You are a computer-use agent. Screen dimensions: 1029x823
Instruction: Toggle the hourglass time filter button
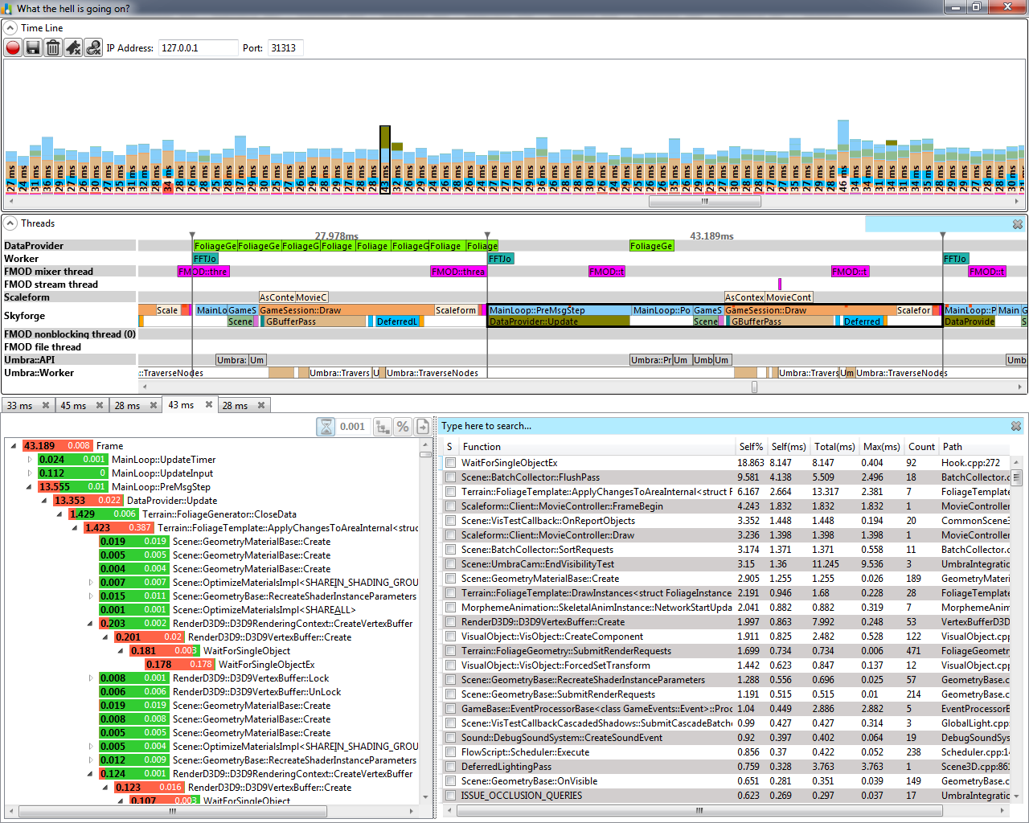click(326, 427)
